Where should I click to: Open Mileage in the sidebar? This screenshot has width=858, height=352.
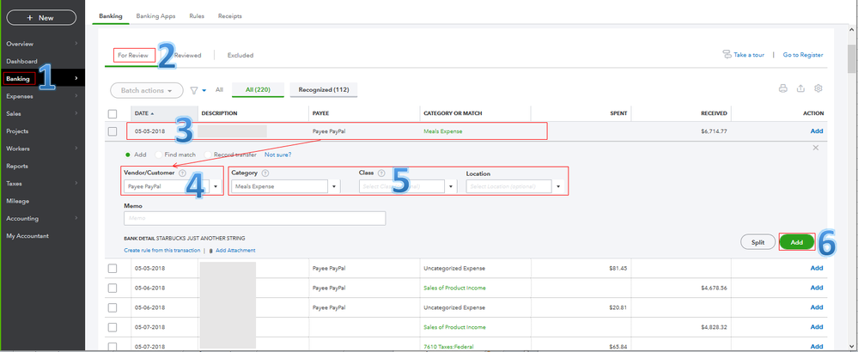tap(17, 201)
